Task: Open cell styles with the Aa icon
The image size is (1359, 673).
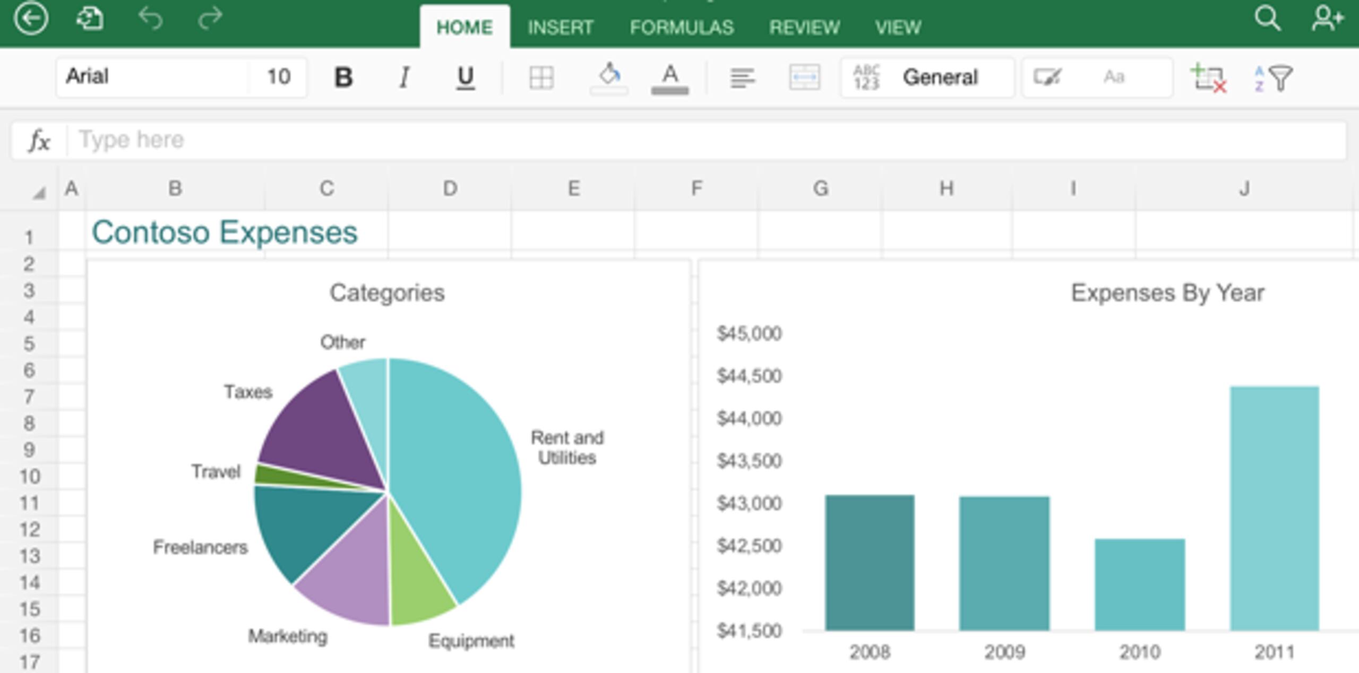Action: [x=1114, y=77]
